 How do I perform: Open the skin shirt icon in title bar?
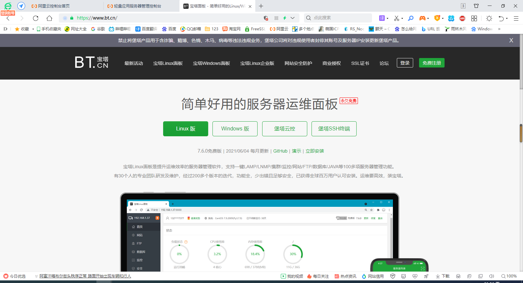(x=476, y=6)
